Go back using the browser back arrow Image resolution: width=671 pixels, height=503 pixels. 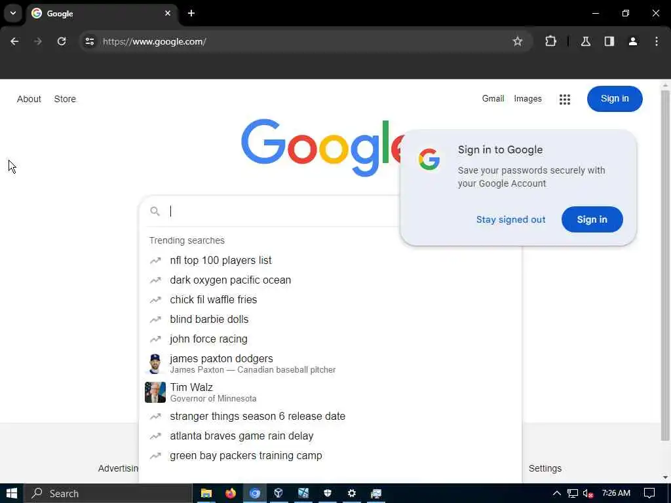click(14, 41)
